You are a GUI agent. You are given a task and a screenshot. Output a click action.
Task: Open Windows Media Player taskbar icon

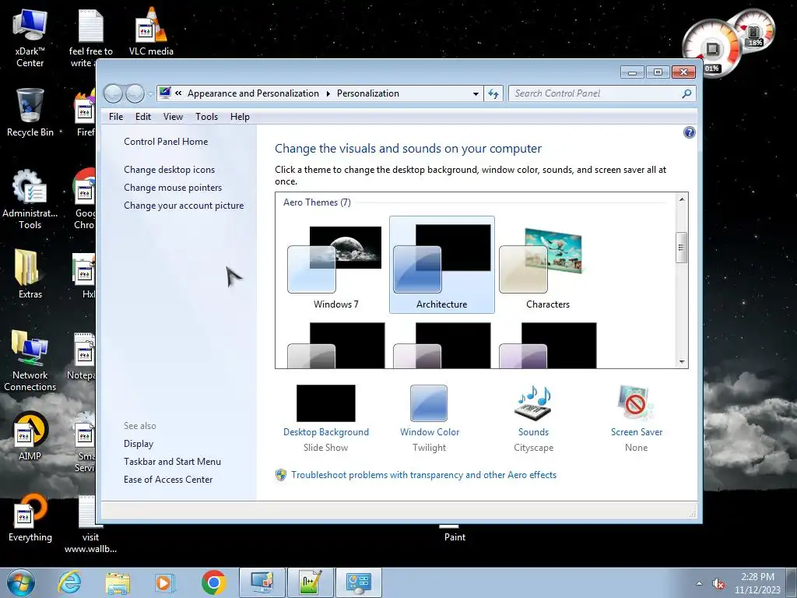click(164, 582)
